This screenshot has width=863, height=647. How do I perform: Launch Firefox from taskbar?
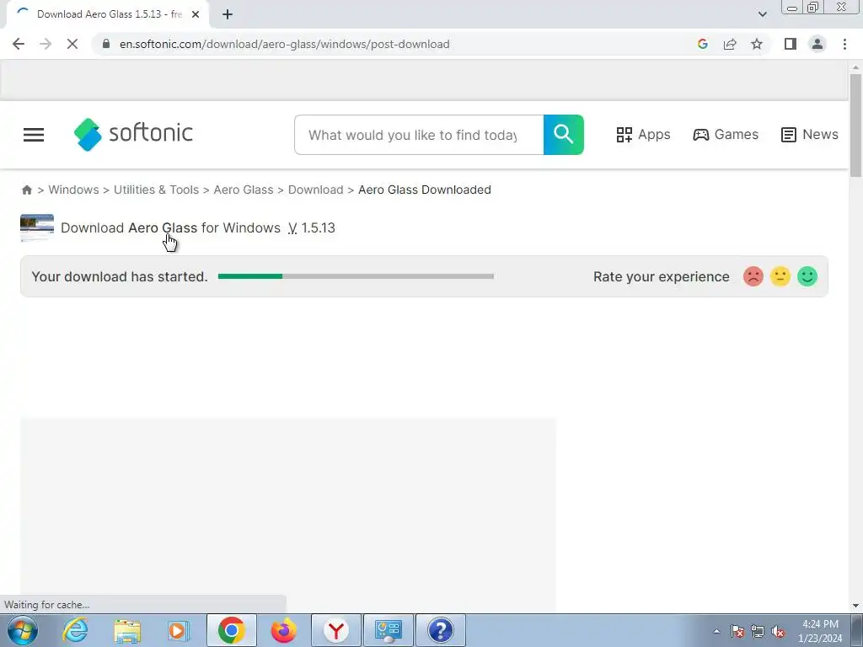tap(284, 630)
